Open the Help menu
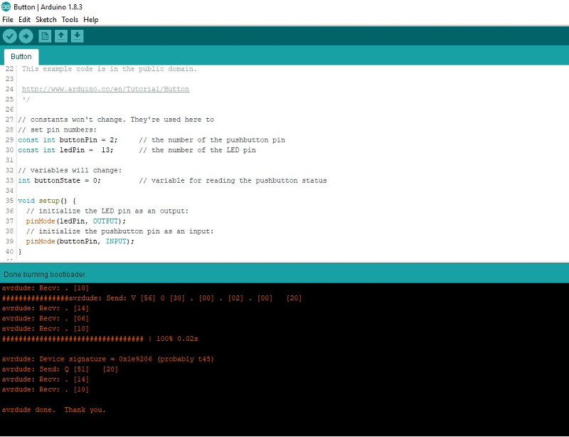 click(x=91, y=20)
